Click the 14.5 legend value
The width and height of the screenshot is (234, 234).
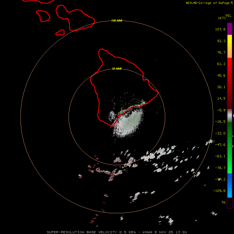click(x=221, y=99)
